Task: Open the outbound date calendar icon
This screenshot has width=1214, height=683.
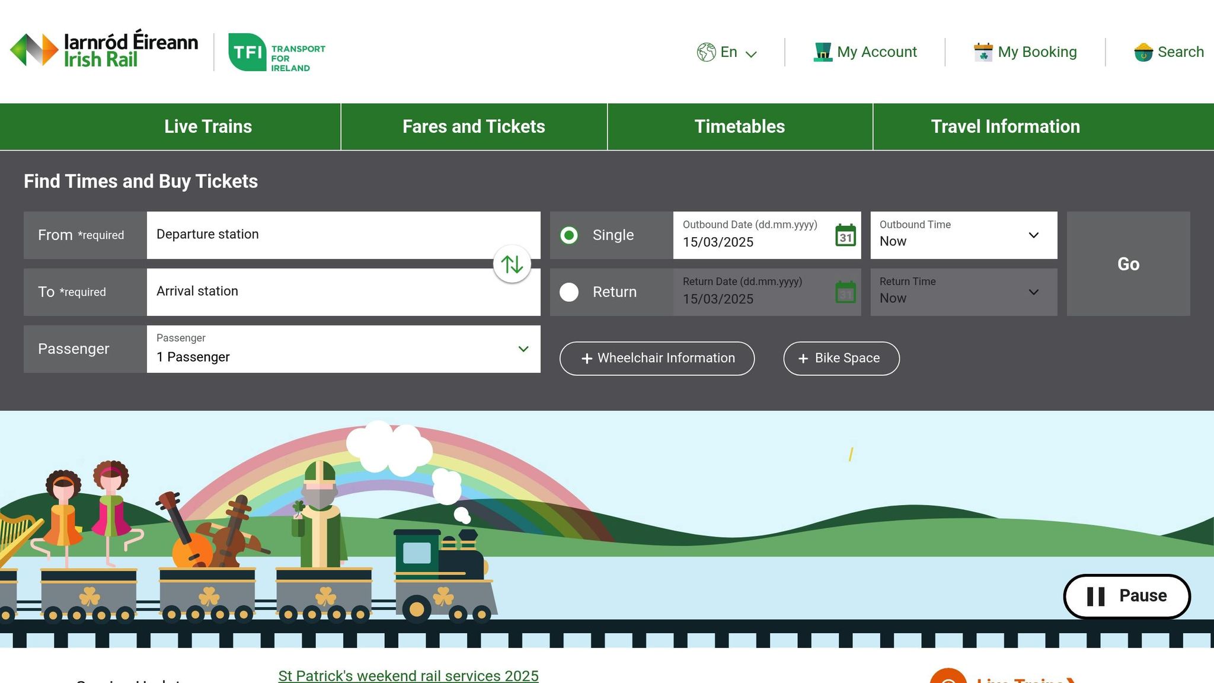Action: tap(846, 235)
